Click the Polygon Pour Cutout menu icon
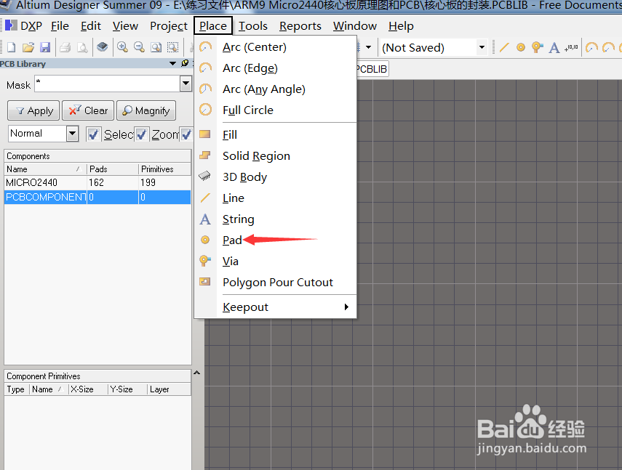 (x=204, y=282)
